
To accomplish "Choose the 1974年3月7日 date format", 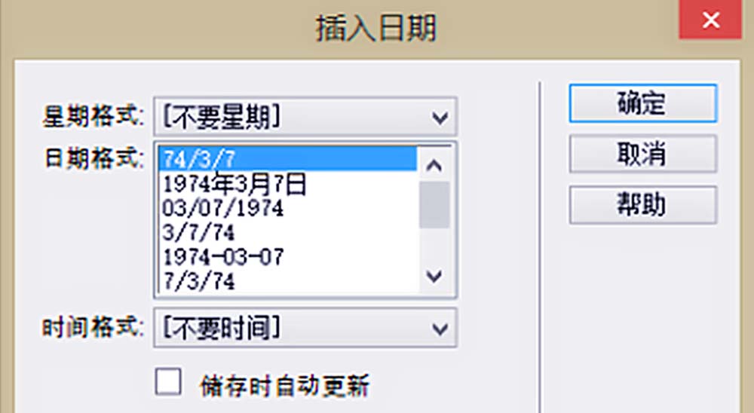I will pyautogui.click(x=287, y=184).
